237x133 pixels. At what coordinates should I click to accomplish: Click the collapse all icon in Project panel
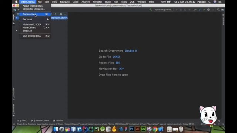(x=55, y=14)
